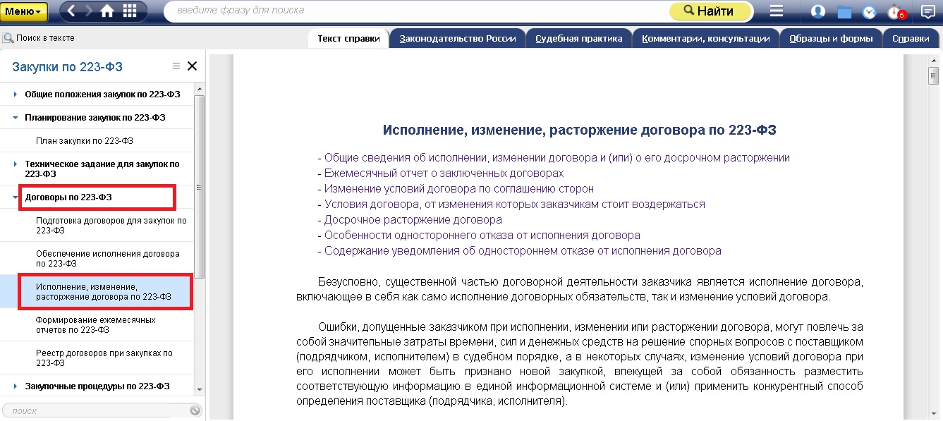
Task: Open link Изменение условий договора по соглашению
Action: coord(459,189)
